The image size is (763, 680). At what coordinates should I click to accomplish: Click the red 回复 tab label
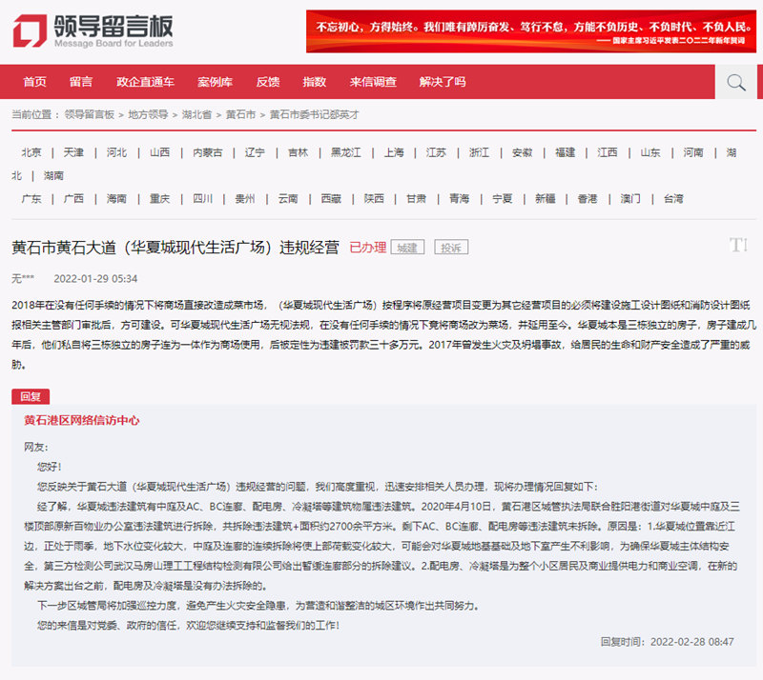[31, 396]
